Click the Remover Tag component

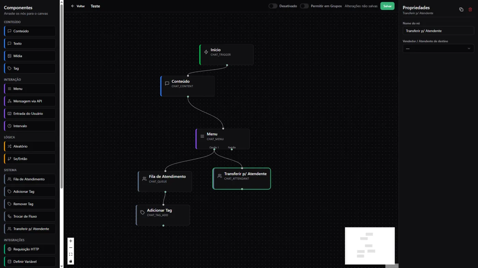tap(30, 204)
